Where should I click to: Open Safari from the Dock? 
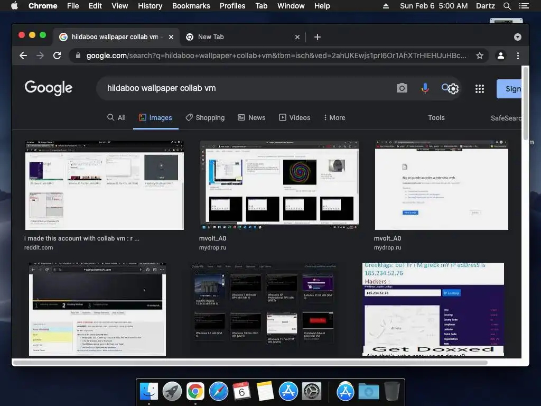[x=218, y=392]
